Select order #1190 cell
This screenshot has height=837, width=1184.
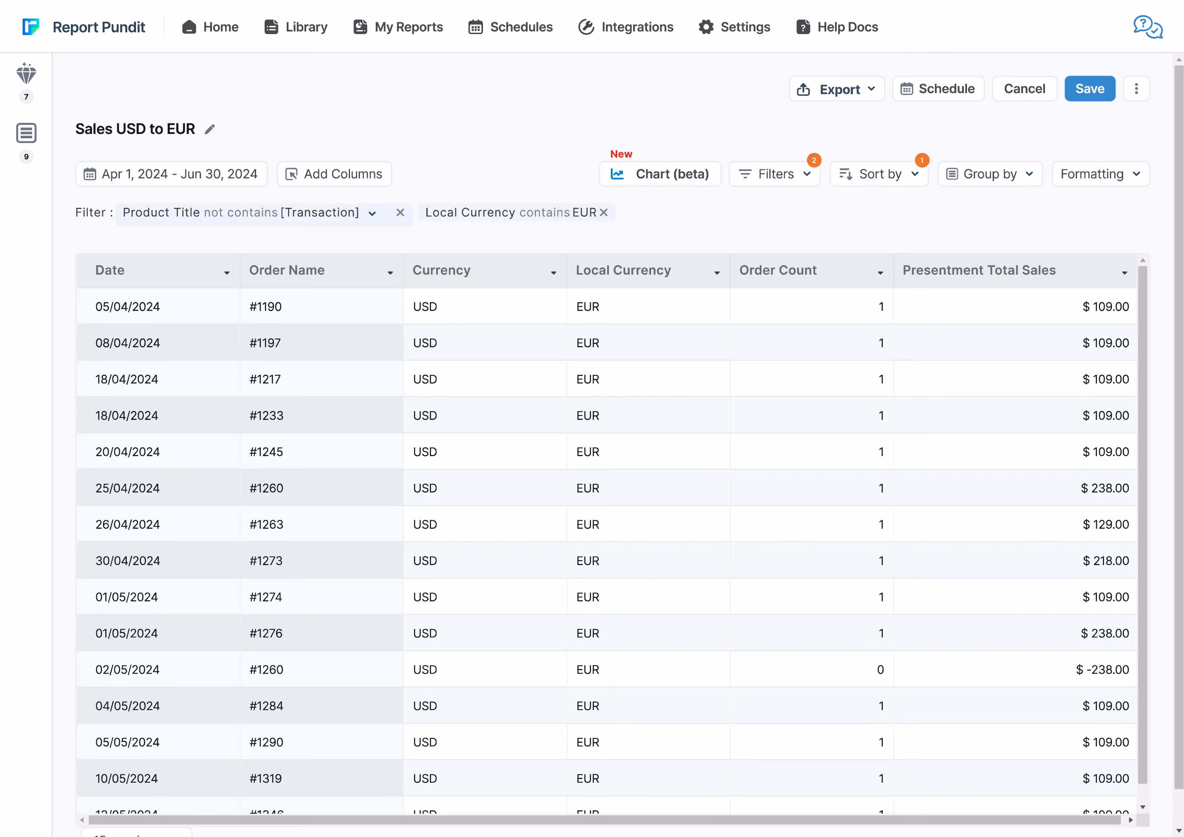point(321,306)
